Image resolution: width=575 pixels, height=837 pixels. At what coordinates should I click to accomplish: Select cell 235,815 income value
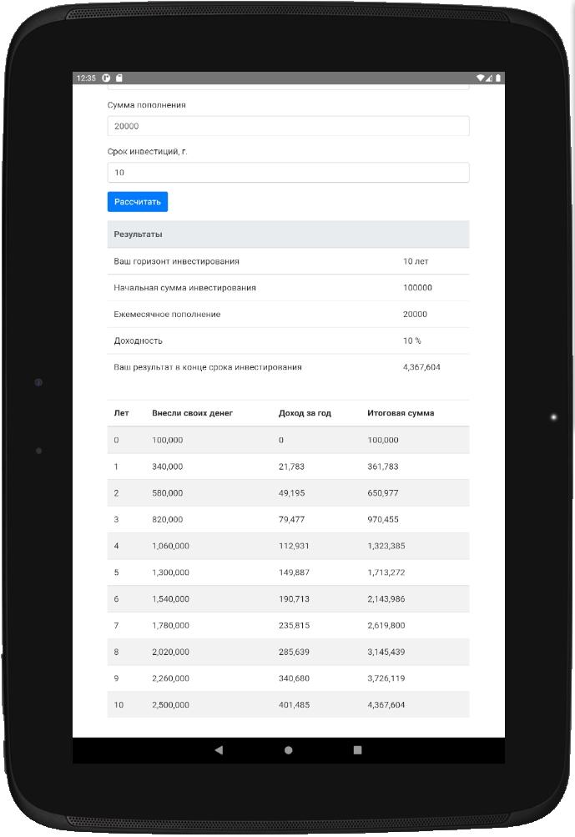pyautogui.click(x=294, y=626)
